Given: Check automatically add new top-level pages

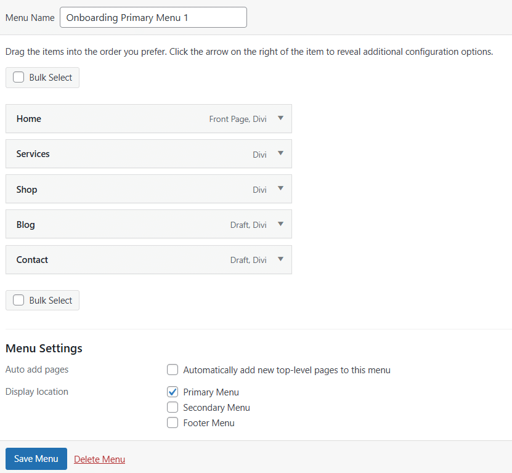Looking at the screenshot, I should tap(173, 370).
